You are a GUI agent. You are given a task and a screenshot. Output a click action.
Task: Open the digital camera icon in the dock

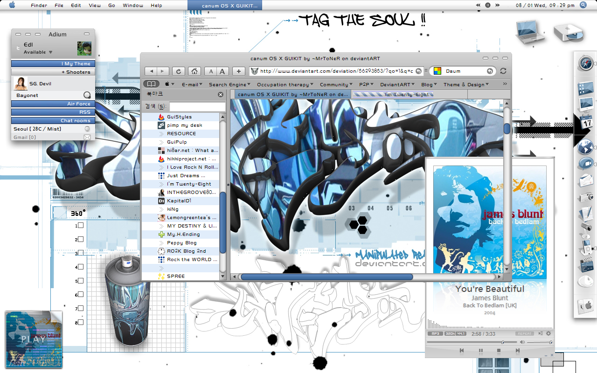click(586, 197)
